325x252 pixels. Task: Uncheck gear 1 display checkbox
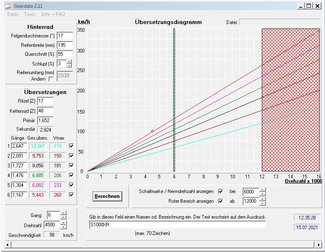[x=72, y=146]
